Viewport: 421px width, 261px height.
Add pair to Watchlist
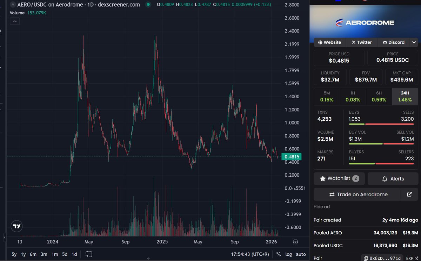339,178
